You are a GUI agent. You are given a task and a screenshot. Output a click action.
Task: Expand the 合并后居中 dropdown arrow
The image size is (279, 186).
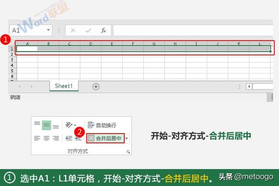pyautogui.click(x=127, y=139)
